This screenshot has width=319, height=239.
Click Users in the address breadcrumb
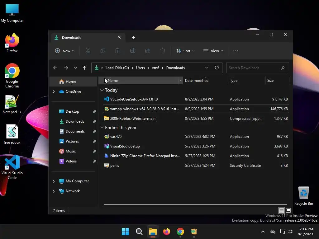pos(140,68)
